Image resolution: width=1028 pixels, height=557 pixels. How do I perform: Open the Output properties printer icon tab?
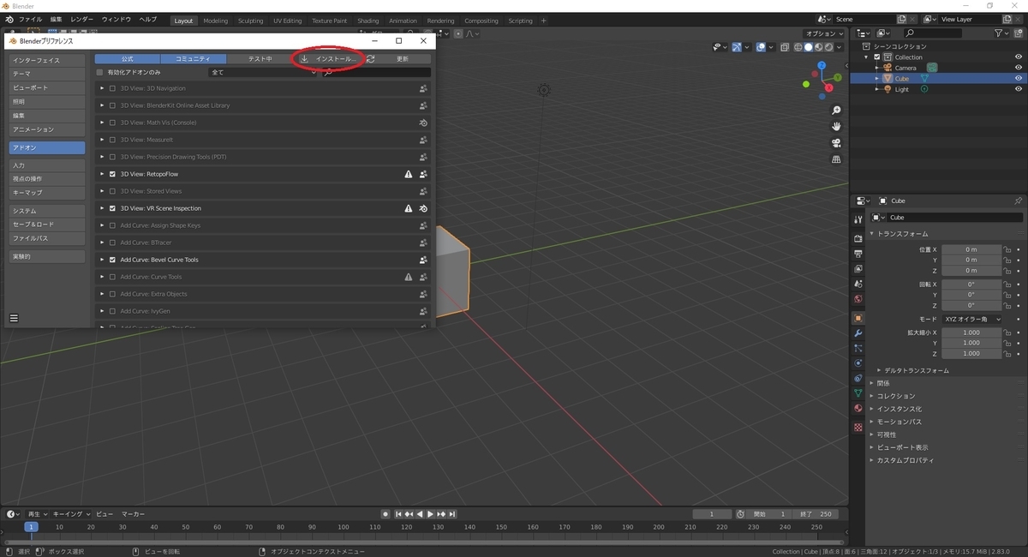[858, 254]
